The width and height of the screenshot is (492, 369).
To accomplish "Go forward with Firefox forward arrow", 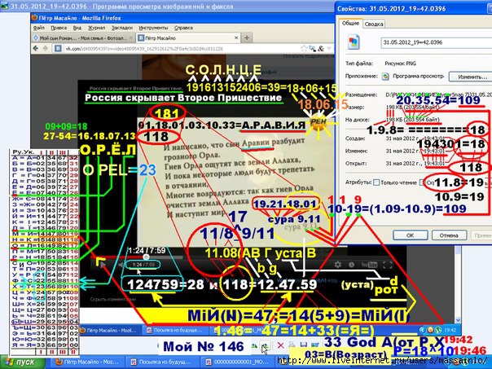I will click(45, 48).
